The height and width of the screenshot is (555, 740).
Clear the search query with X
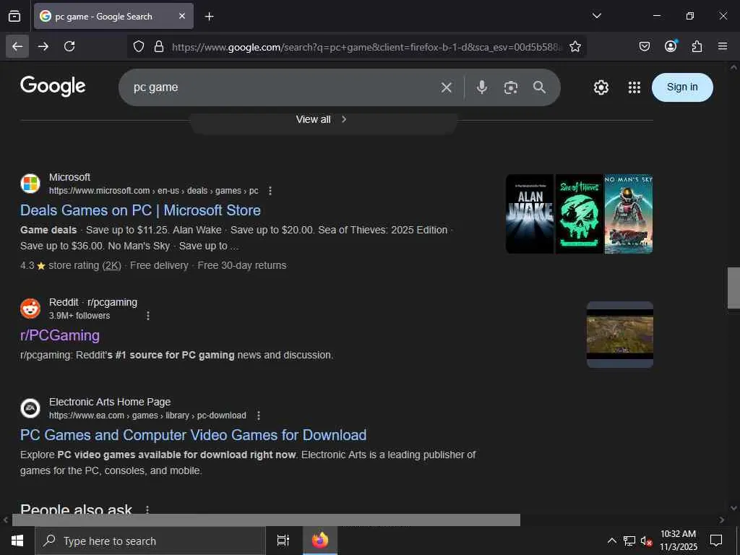coord(446,87)
